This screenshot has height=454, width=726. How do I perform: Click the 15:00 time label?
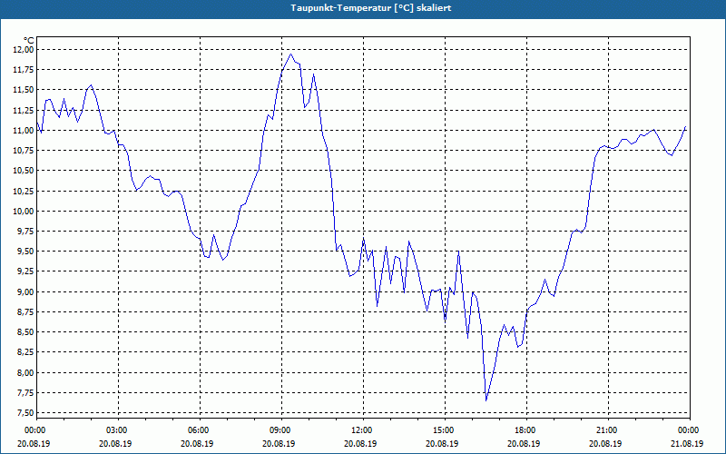pos(445,430)
